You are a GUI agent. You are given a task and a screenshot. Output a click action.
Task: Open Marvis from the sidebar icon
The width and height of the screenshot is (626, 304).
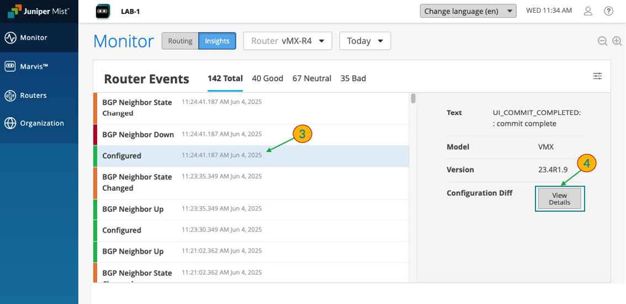(10, 66)
